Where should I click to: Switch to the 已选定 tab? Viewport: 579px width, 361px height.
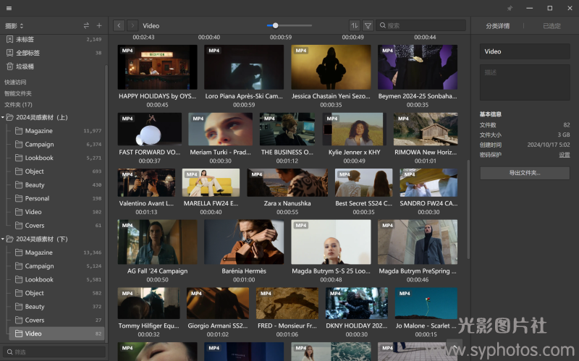coord(551,26)
